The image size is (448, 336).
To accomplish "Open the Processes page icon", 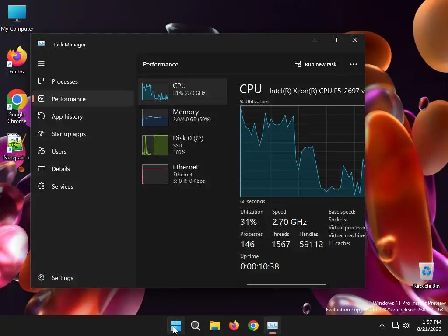I will [x=41, y=81].
